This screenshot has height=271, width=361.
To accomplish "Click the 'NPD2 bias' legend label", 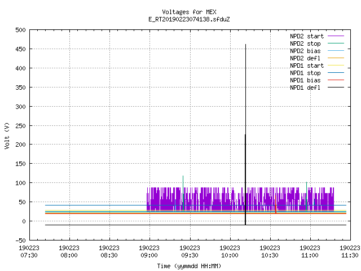I will coord(305,51).
